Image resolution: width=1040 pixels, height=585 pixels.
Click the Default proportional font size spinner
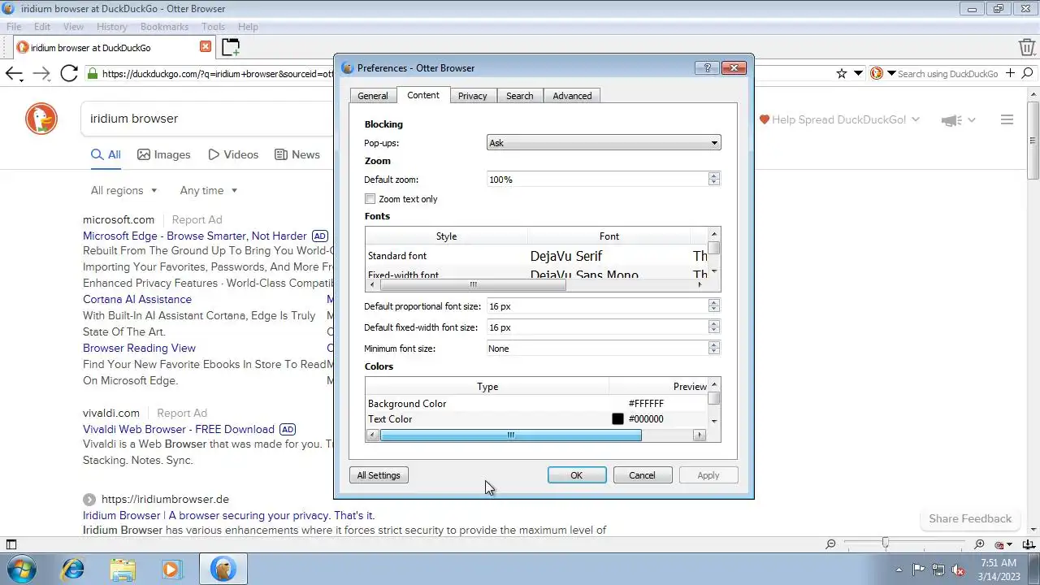[x=713, y=306]
